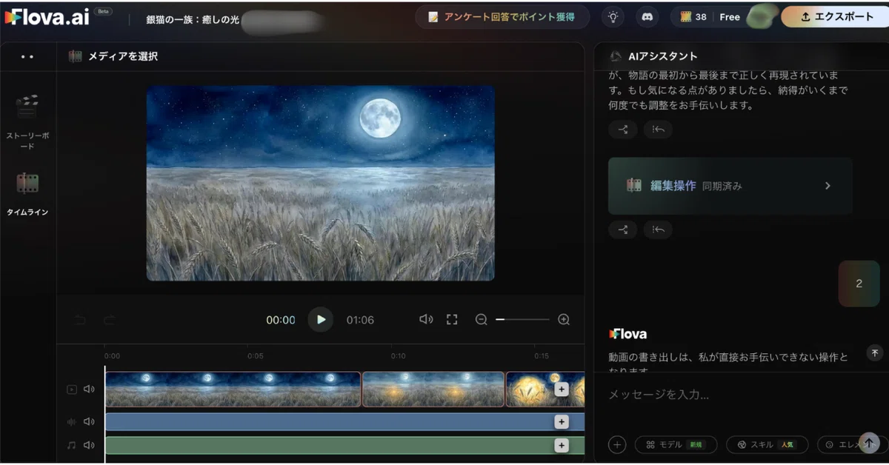This screenshot has height=465, width=889.
Task: Click the revert icon above 編集操作 card
Action: pos(658,130)
